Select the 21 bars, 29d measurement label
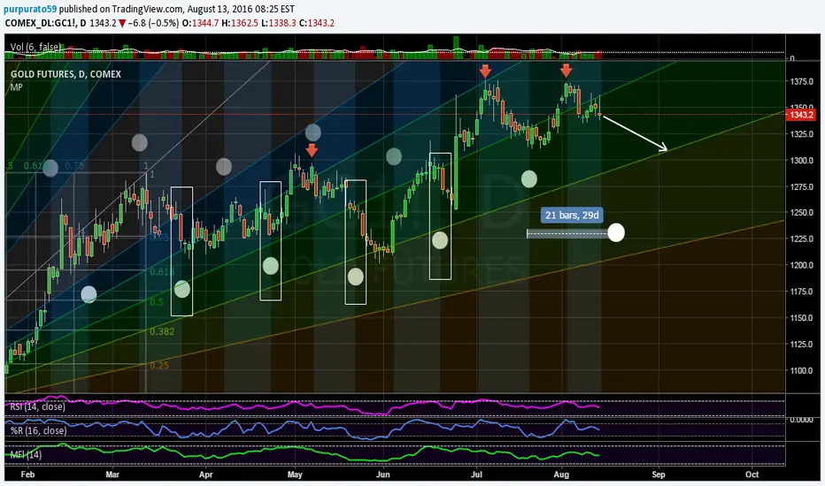The width and height of the screenshot is (825, 486). coord(572,215)
